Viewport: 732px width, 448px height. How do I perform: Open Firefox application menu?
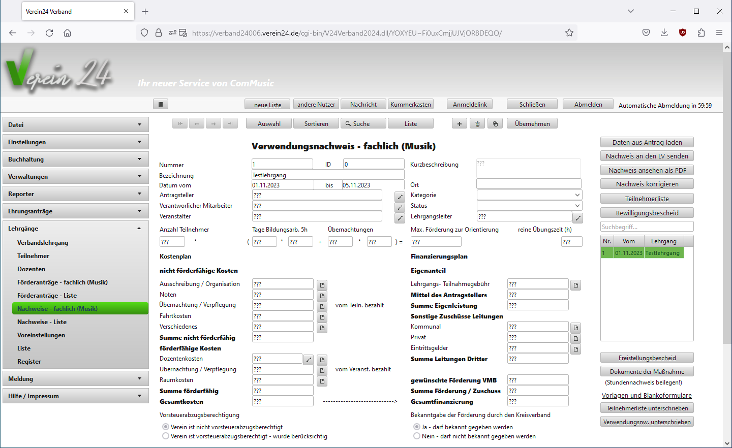pos(719,33)
